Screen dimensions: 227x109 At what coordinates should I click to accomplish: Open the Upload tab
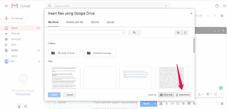click(x=110, y=22)
